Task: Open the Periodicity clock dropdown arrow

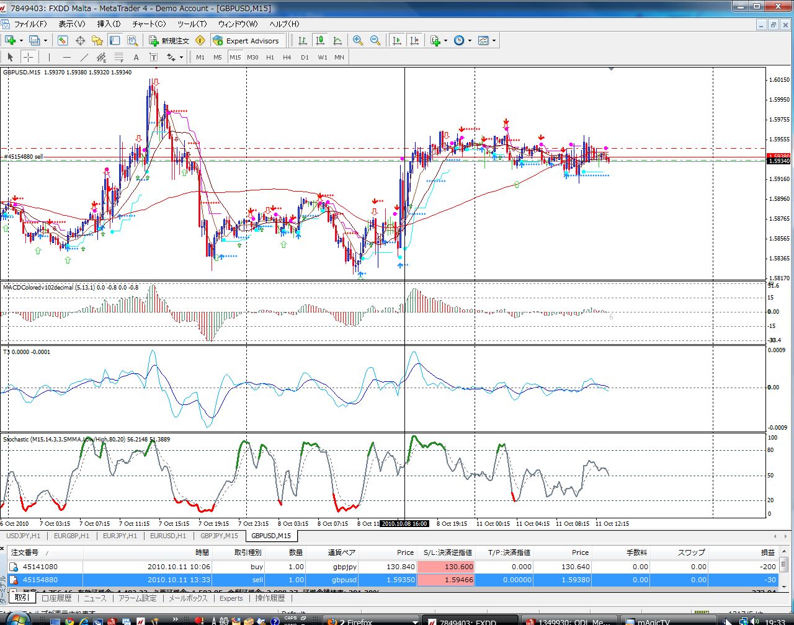Action: 470,41
